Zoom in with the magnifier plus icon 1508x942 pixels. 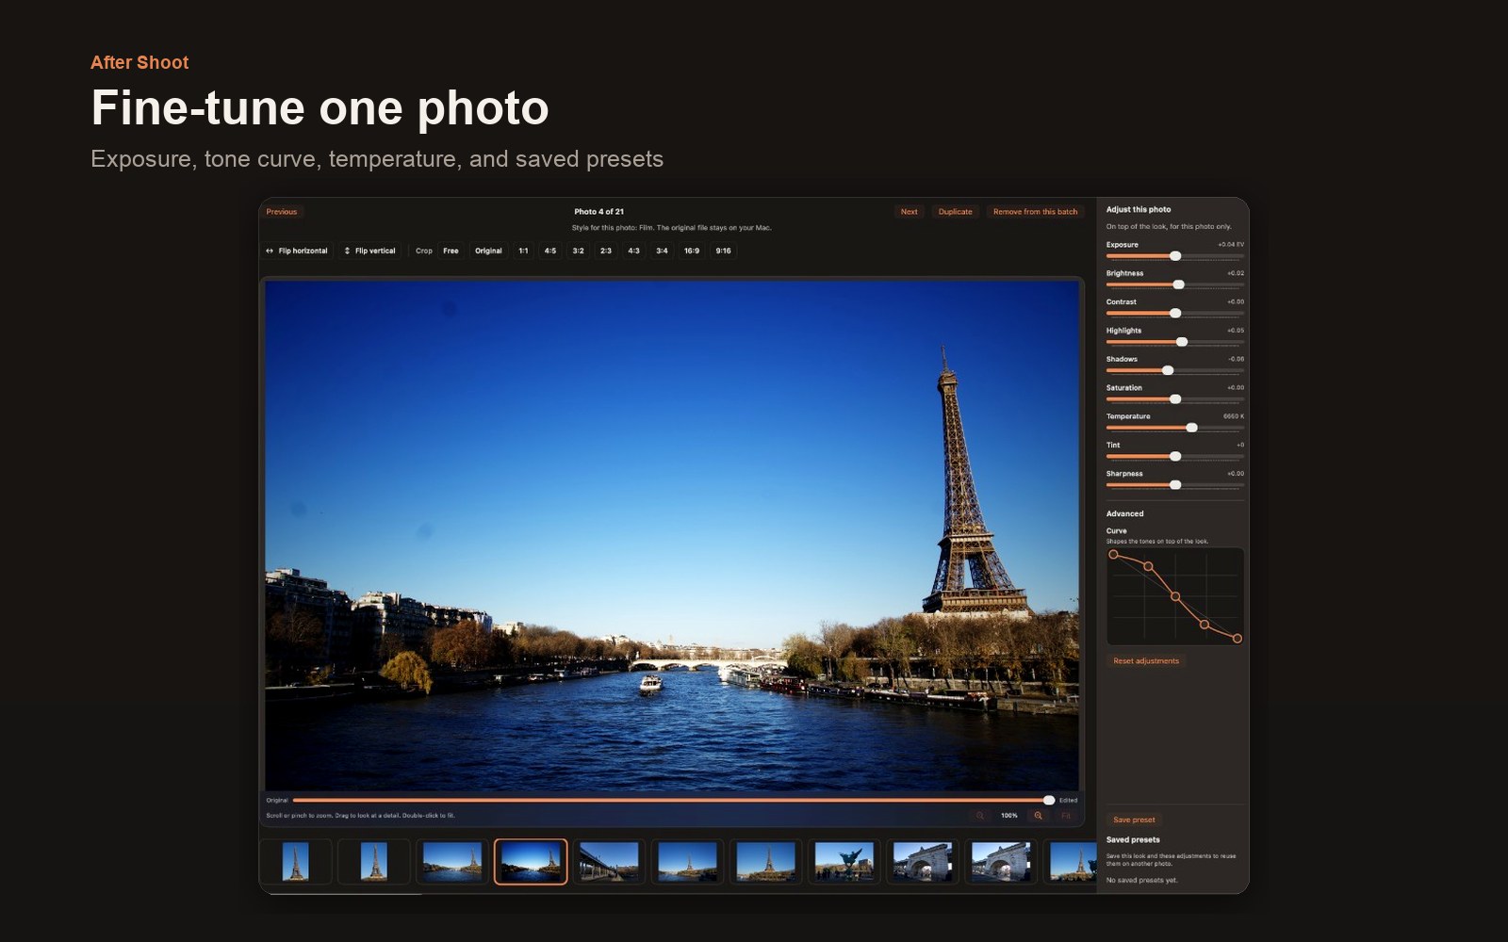click(1038, 816)
